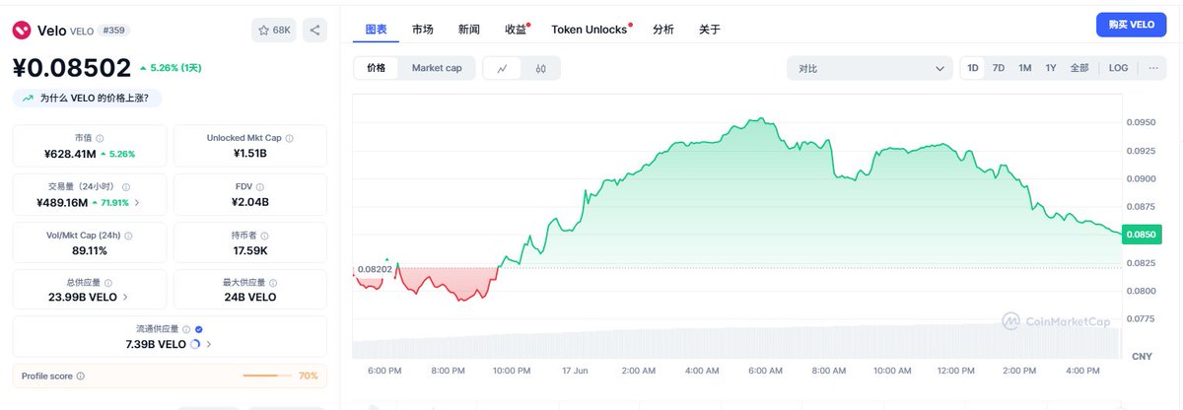Click info icon next to 最大供应量

tap(272, 283)
